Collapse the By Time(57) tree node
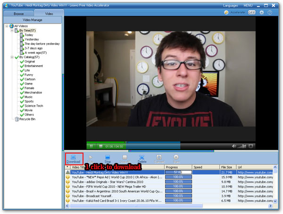Screen dimensions: 283x214 [x=12, y=31]
